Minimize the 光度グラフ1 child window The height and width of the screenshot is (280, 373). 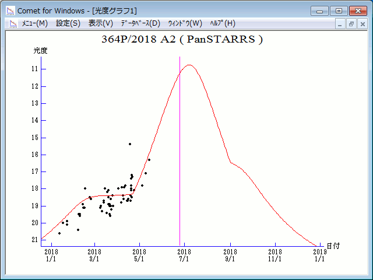tap(341, 24)
